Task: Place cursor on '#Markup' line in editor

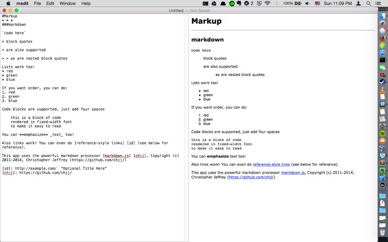Action: [x=10, y=16]
